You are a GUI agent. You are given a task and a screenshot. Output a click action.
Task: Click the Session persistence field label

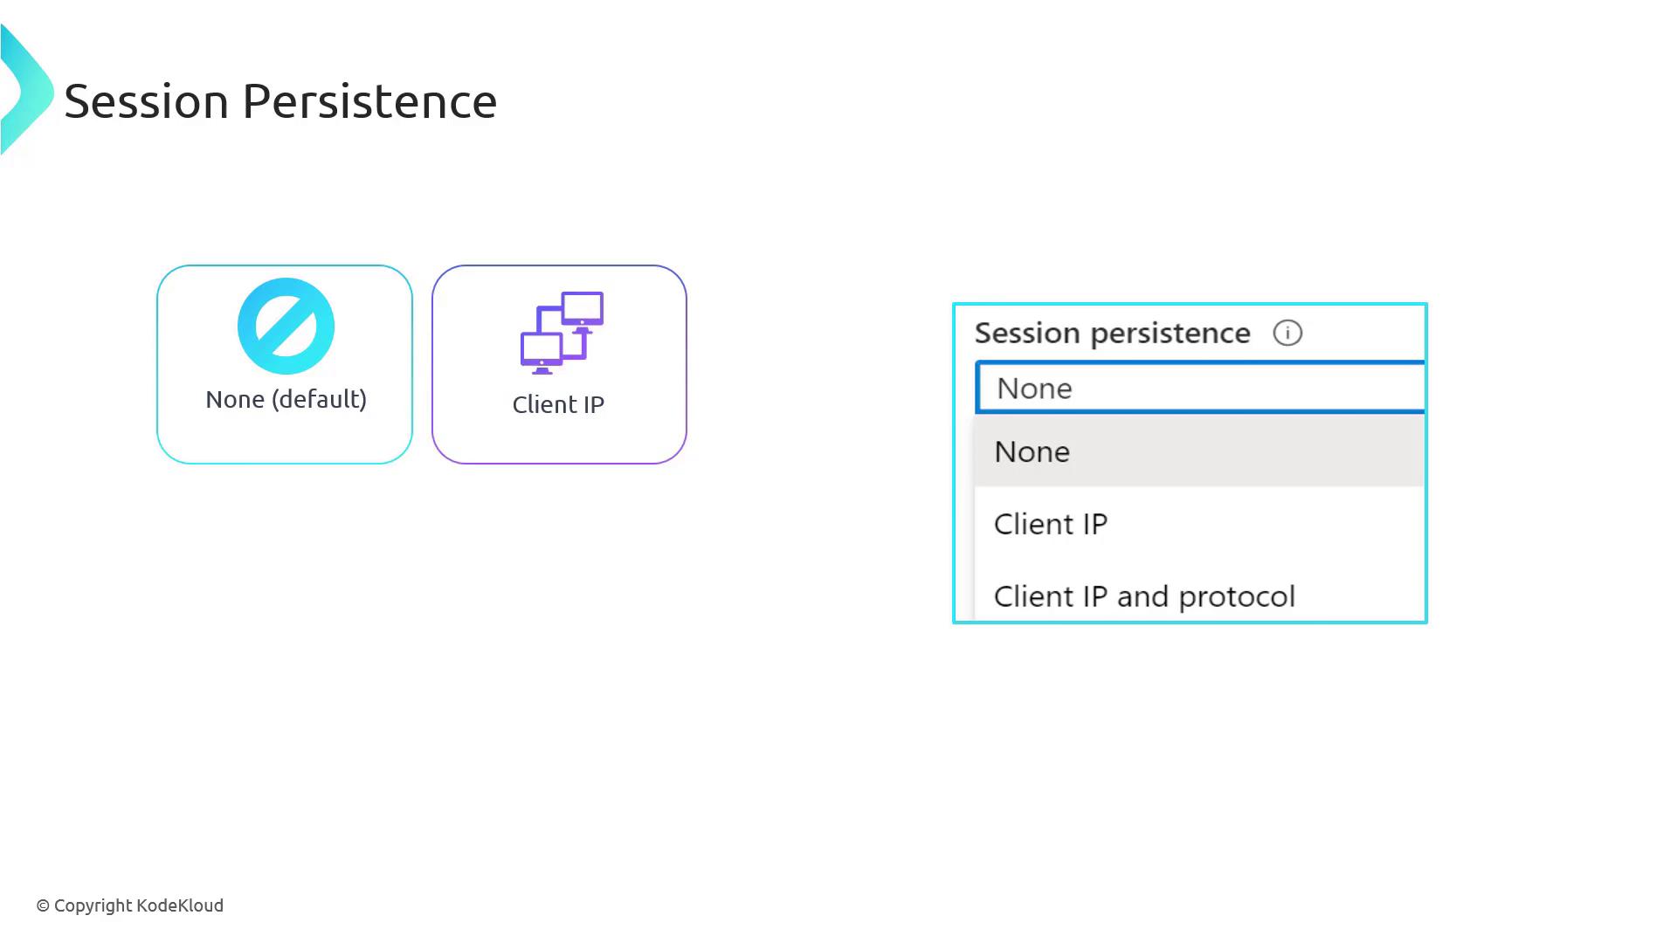1112,333
